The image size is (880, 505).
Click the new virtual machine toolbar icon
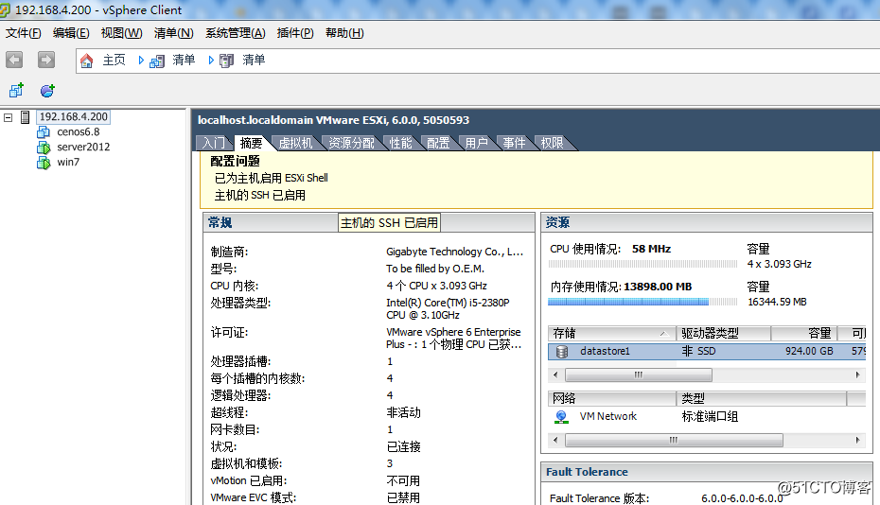16,91
